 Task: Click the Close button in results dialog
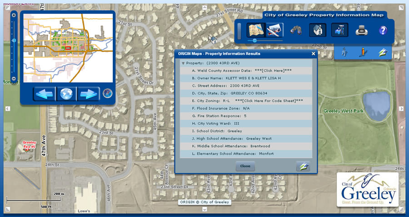point(245,166)
